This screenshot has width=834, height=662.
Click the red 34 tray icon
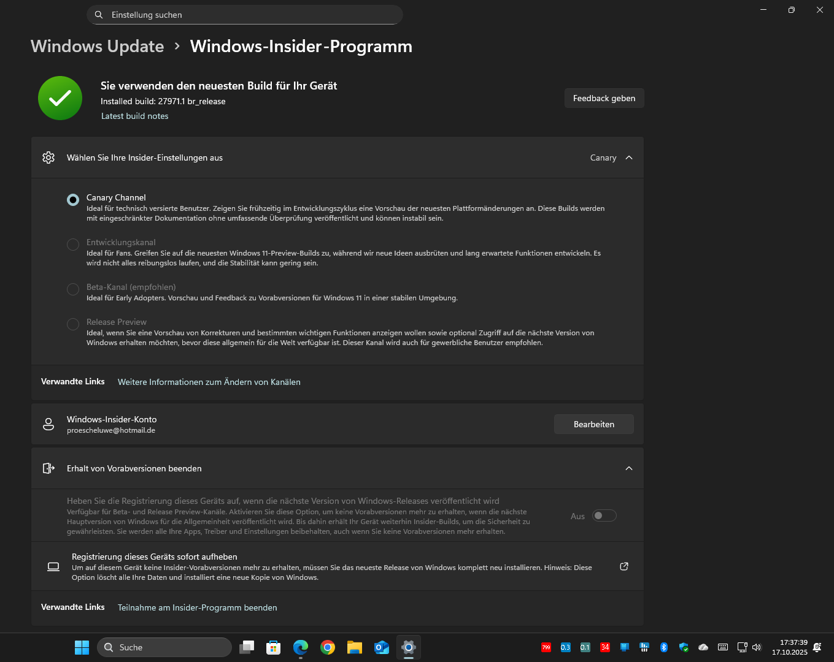click(x=605, y=647)
